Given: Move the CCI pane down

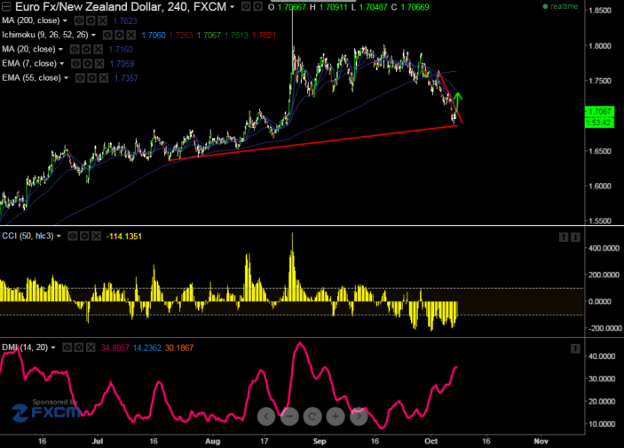Looking at the screenshot, I should tap(575, 237).
